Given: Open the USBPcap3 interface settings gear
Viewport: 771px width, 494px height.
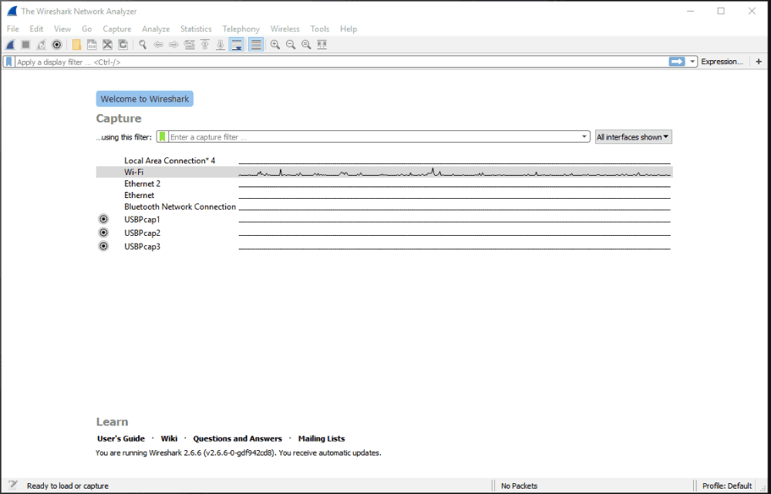Looking at the screenshot, I should click(x=103, y=247).
